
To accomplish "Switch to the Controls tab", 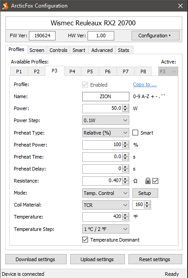I will tap(58, 50).
